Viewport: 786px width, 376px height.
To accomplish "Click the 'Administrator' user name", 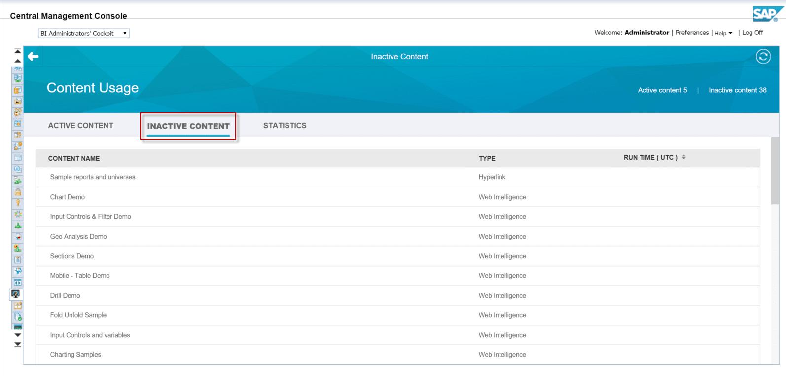I will pyautogui.click(x=647, y=33).
